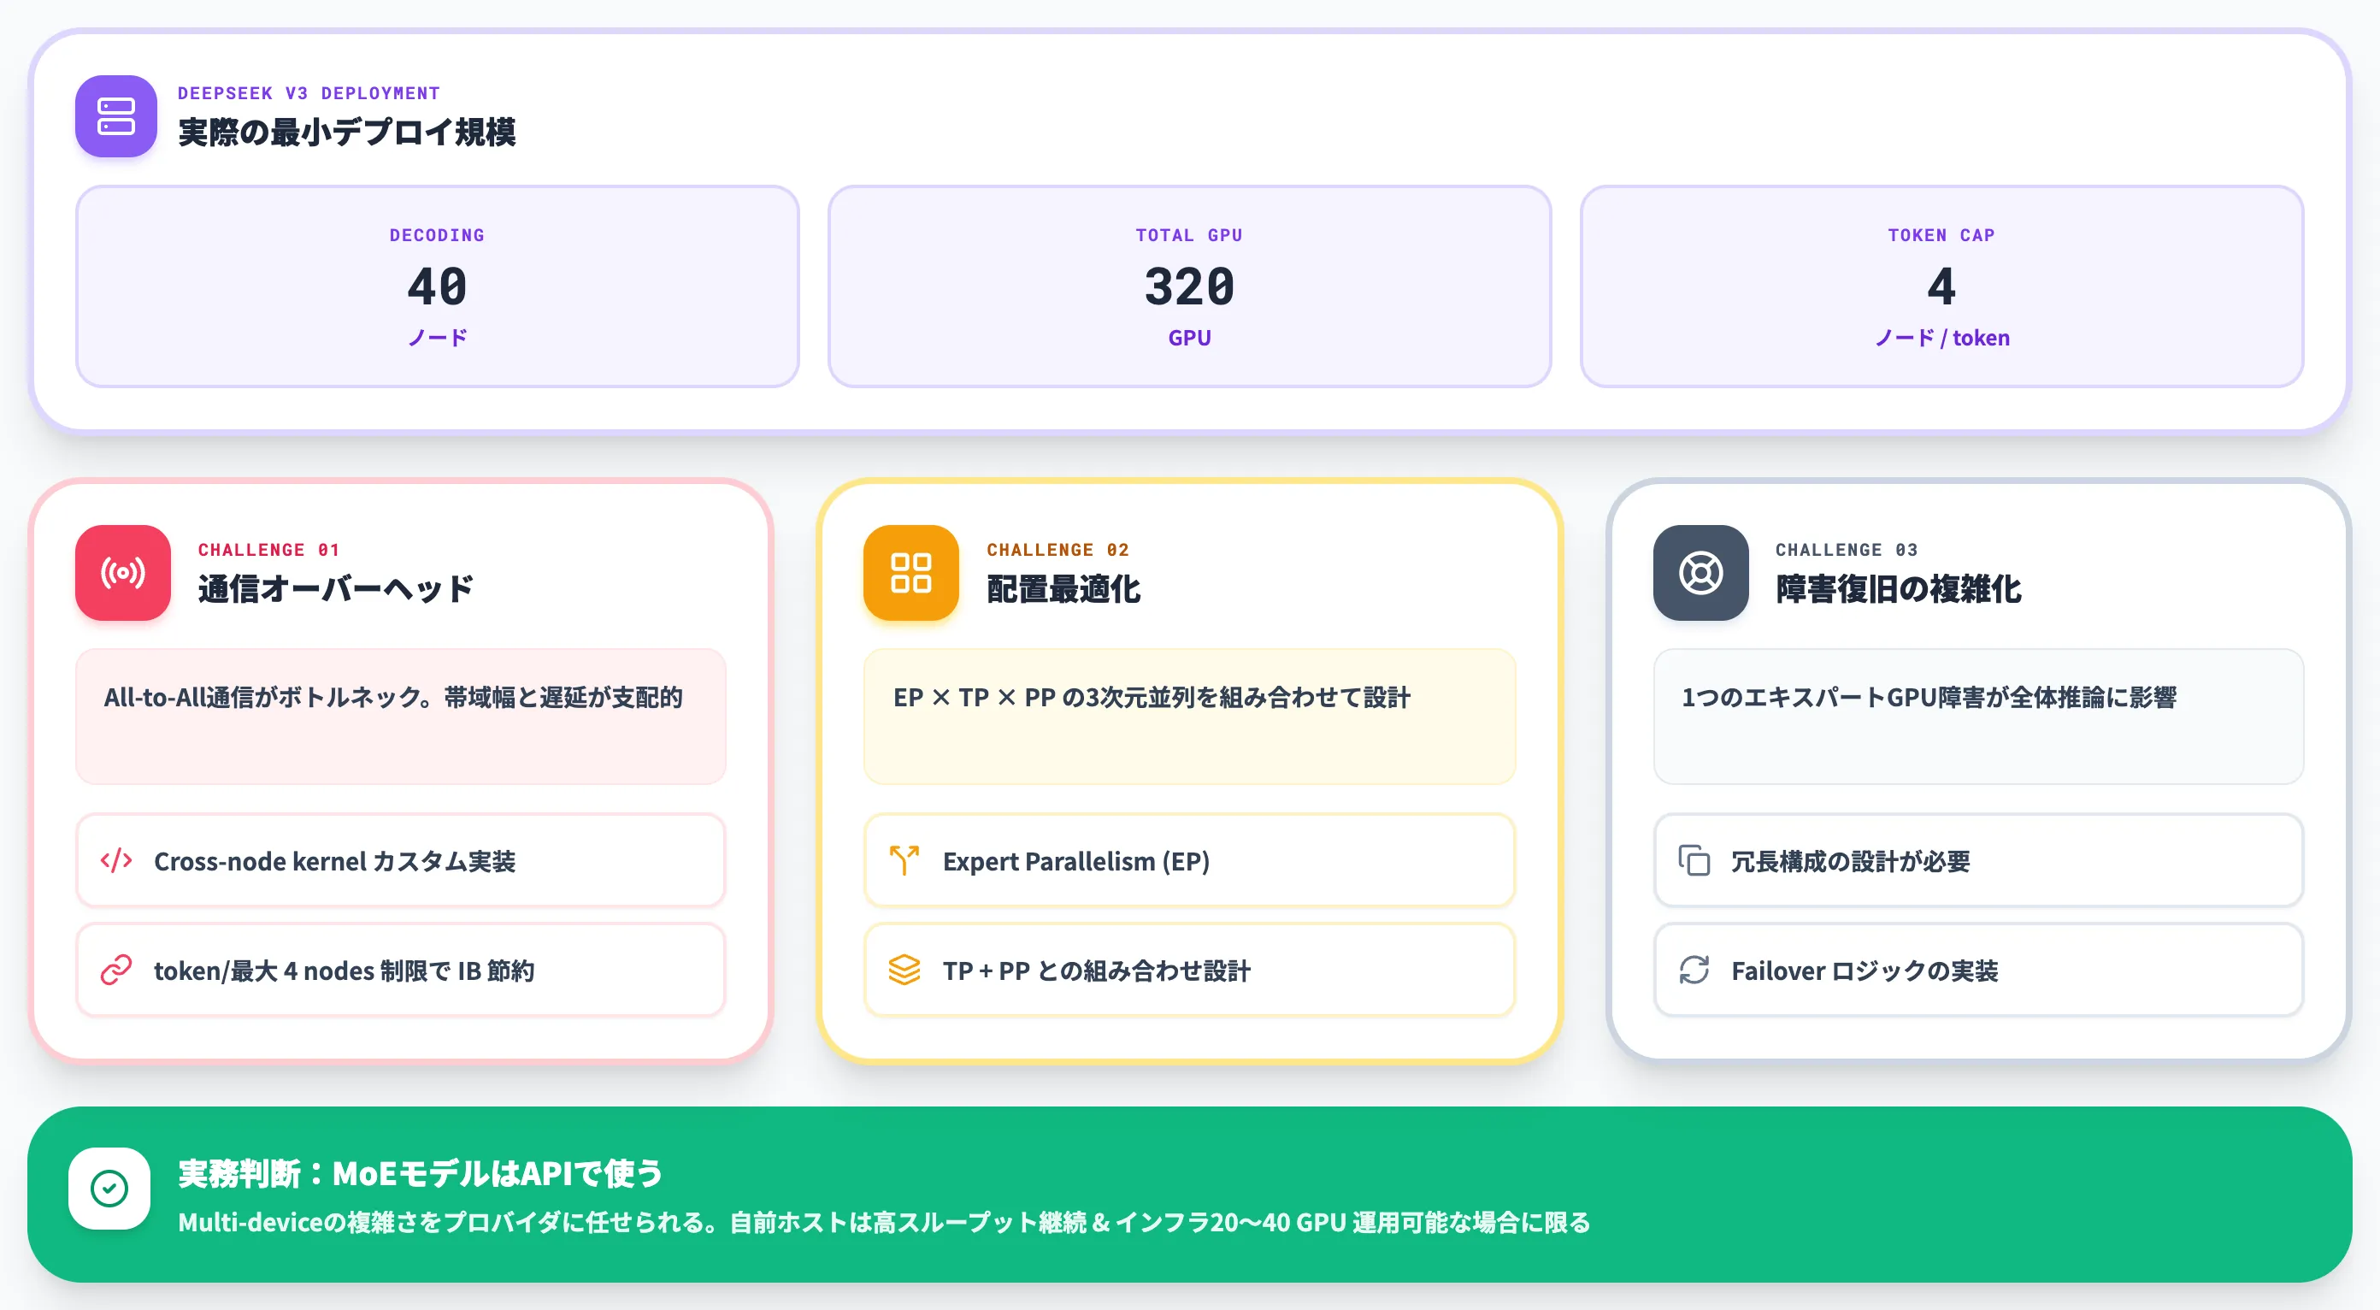Click the split arrow icon beside Expert Parallelism
The image size is (2380, 1310).
coord(904,861)
